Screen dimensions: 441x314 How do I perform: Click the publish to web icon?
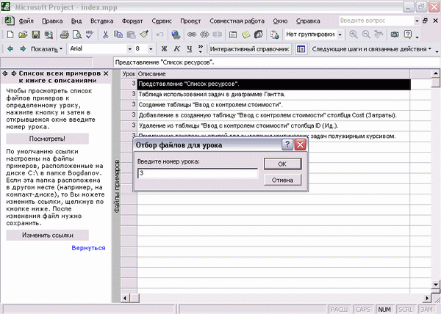pos(274,34)
